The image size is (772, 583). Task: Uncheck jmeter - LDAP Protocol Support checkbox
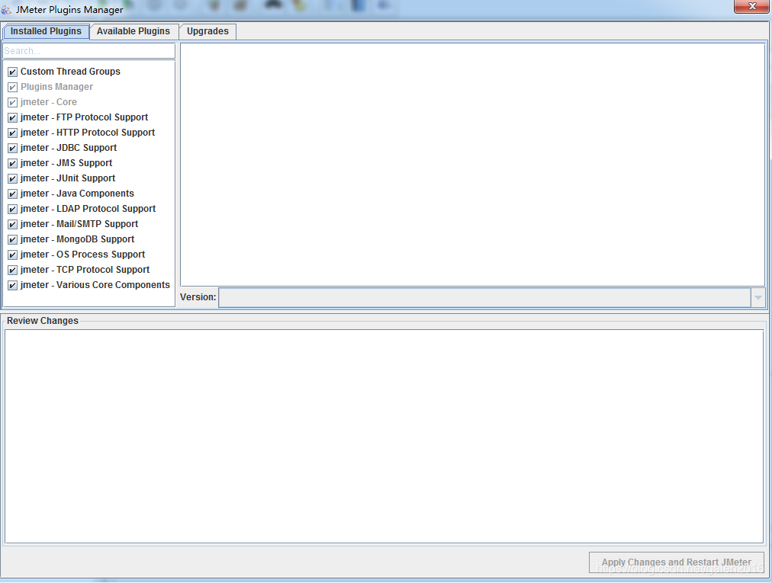tap(13, 209)
